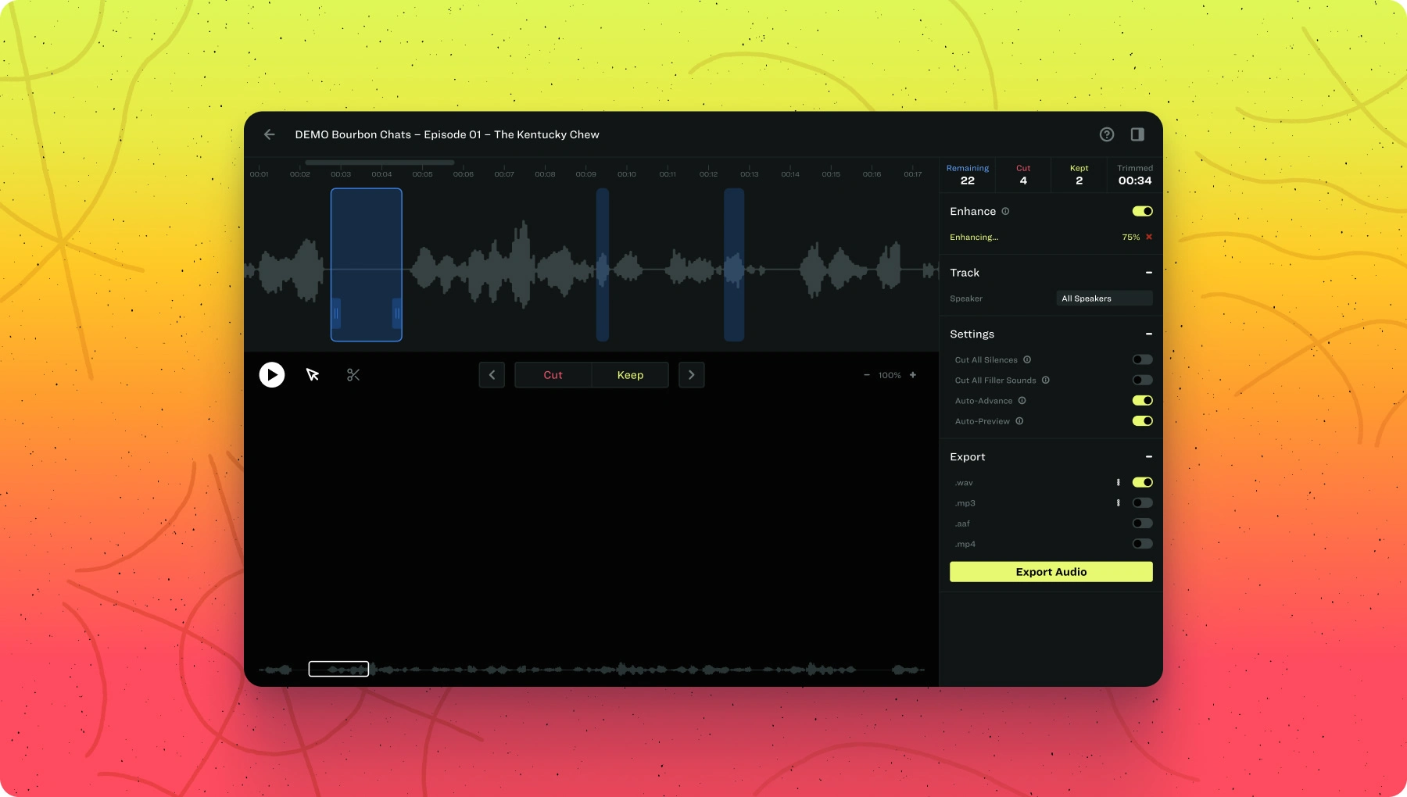This screenshot has height=797, width=1407.
Task: Toggle the sidebar panel icon
Action: click(x=1137, y=134)
